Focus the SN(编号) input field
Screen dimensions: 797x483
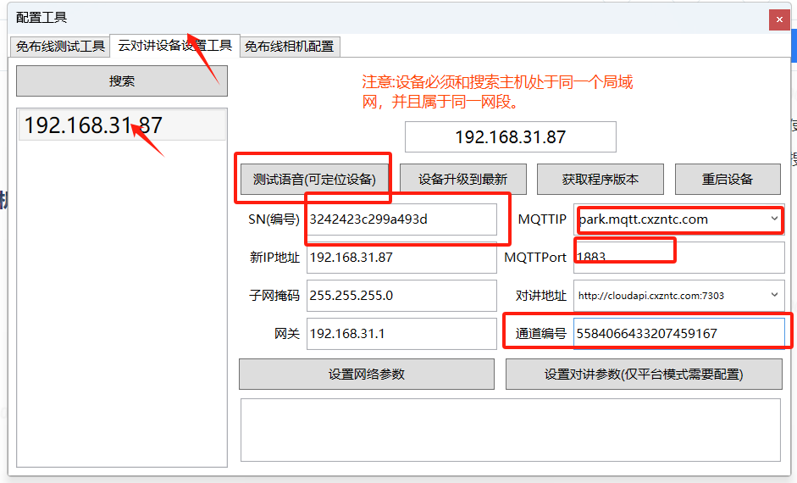coord(401,219)
